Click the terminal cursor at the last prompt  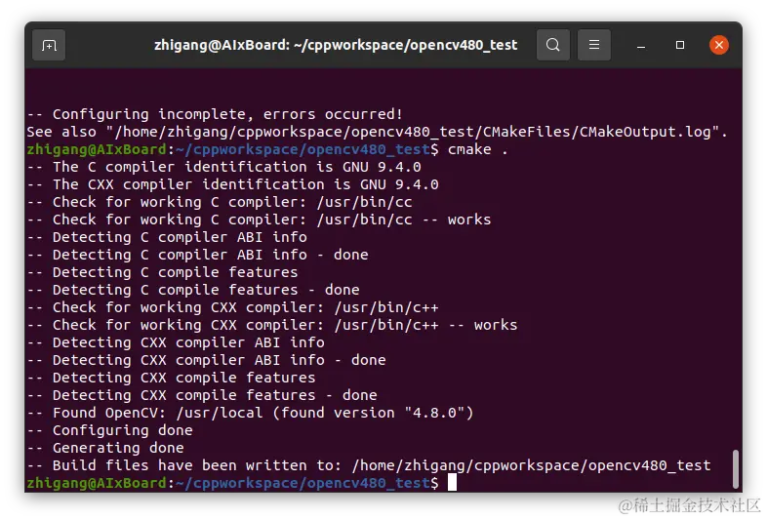coord(452,482)
